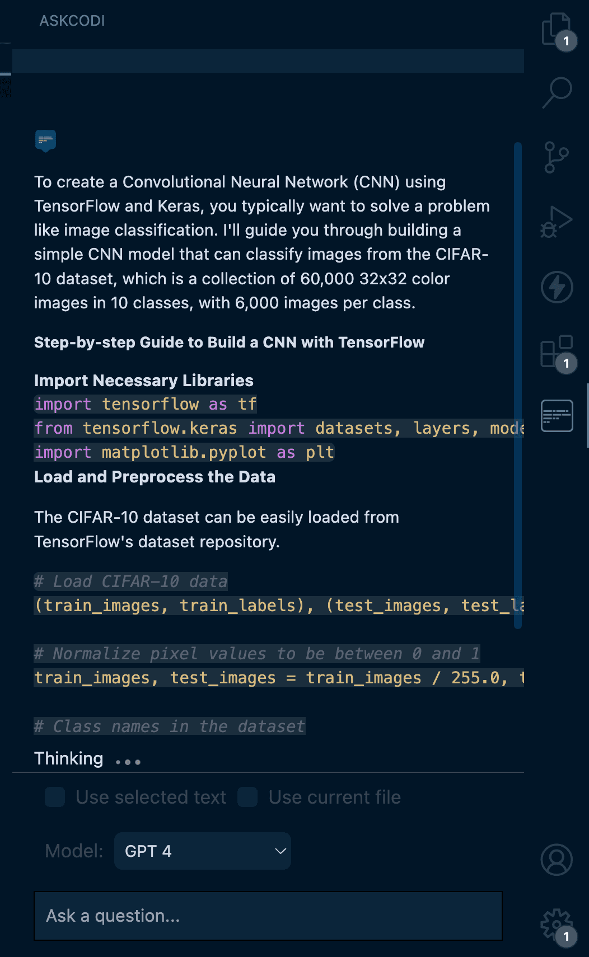Click the '# Normalize pixel values' comment

257,654
